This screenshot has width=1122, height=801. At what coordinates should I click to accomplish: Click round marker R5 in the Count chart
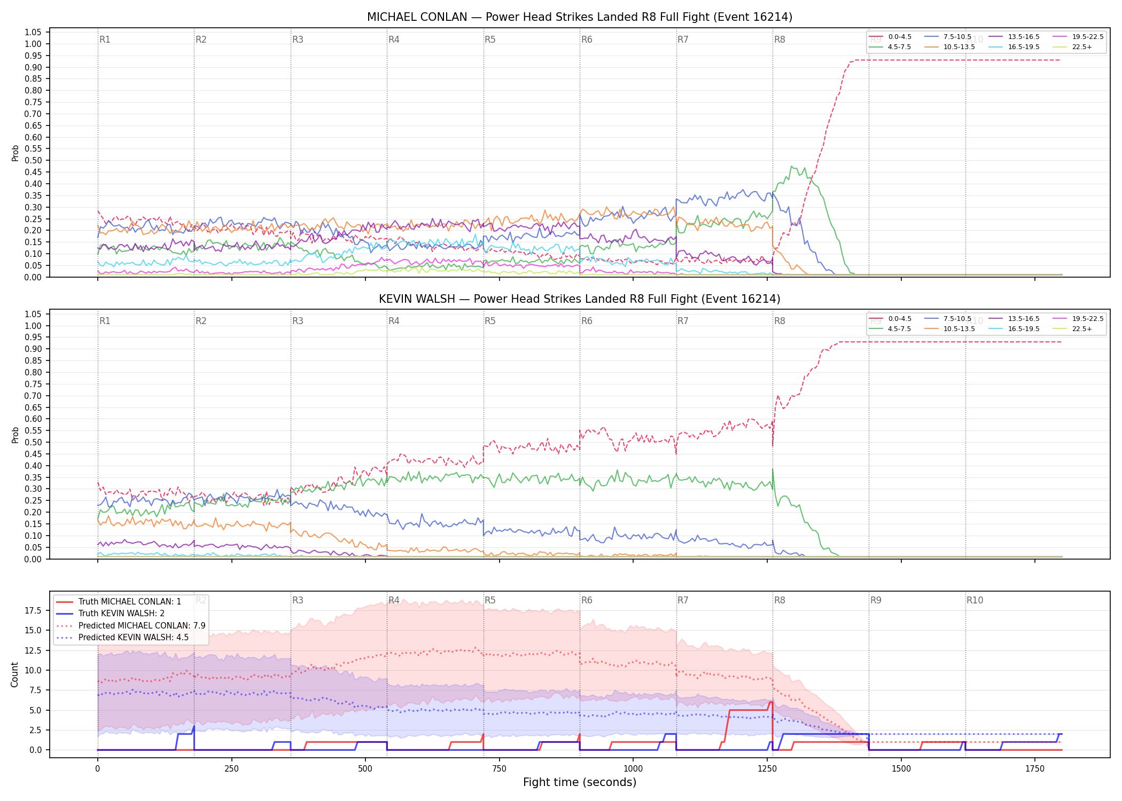[490, 600]
